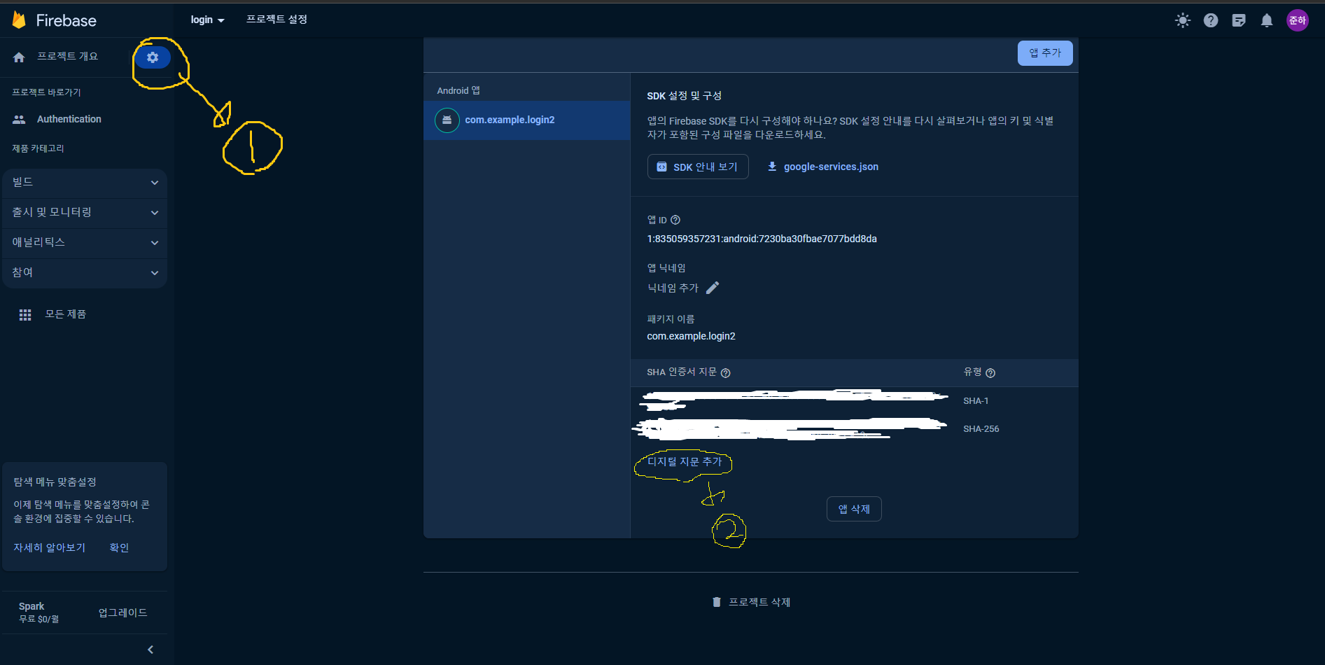Click 확인 in the navigation customization card
Screen dimensions: 1325x665
tap(119, 547)
